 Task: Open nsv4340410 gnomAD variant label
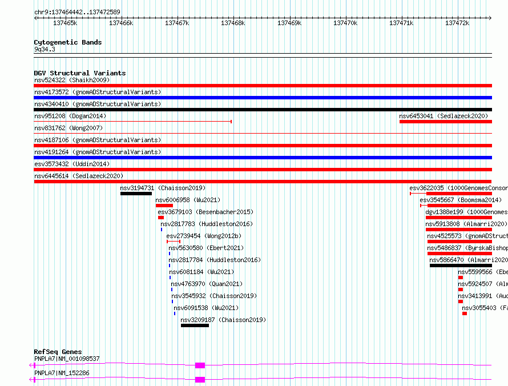click(98, 104)
